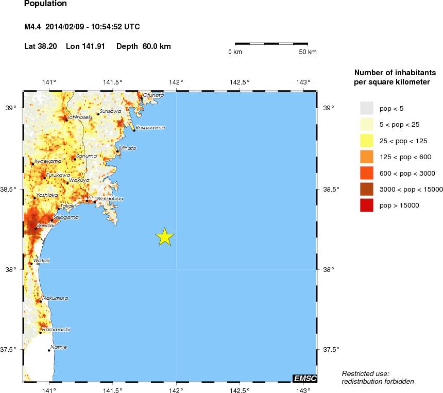Viewport: 443px width, 393px height.
Task: Select the '5 < pop < 25' legend swatch
Action: [366, 124]
